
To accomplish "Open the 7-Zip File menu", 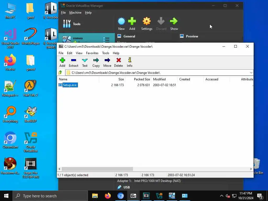I will tap(61, 53).
